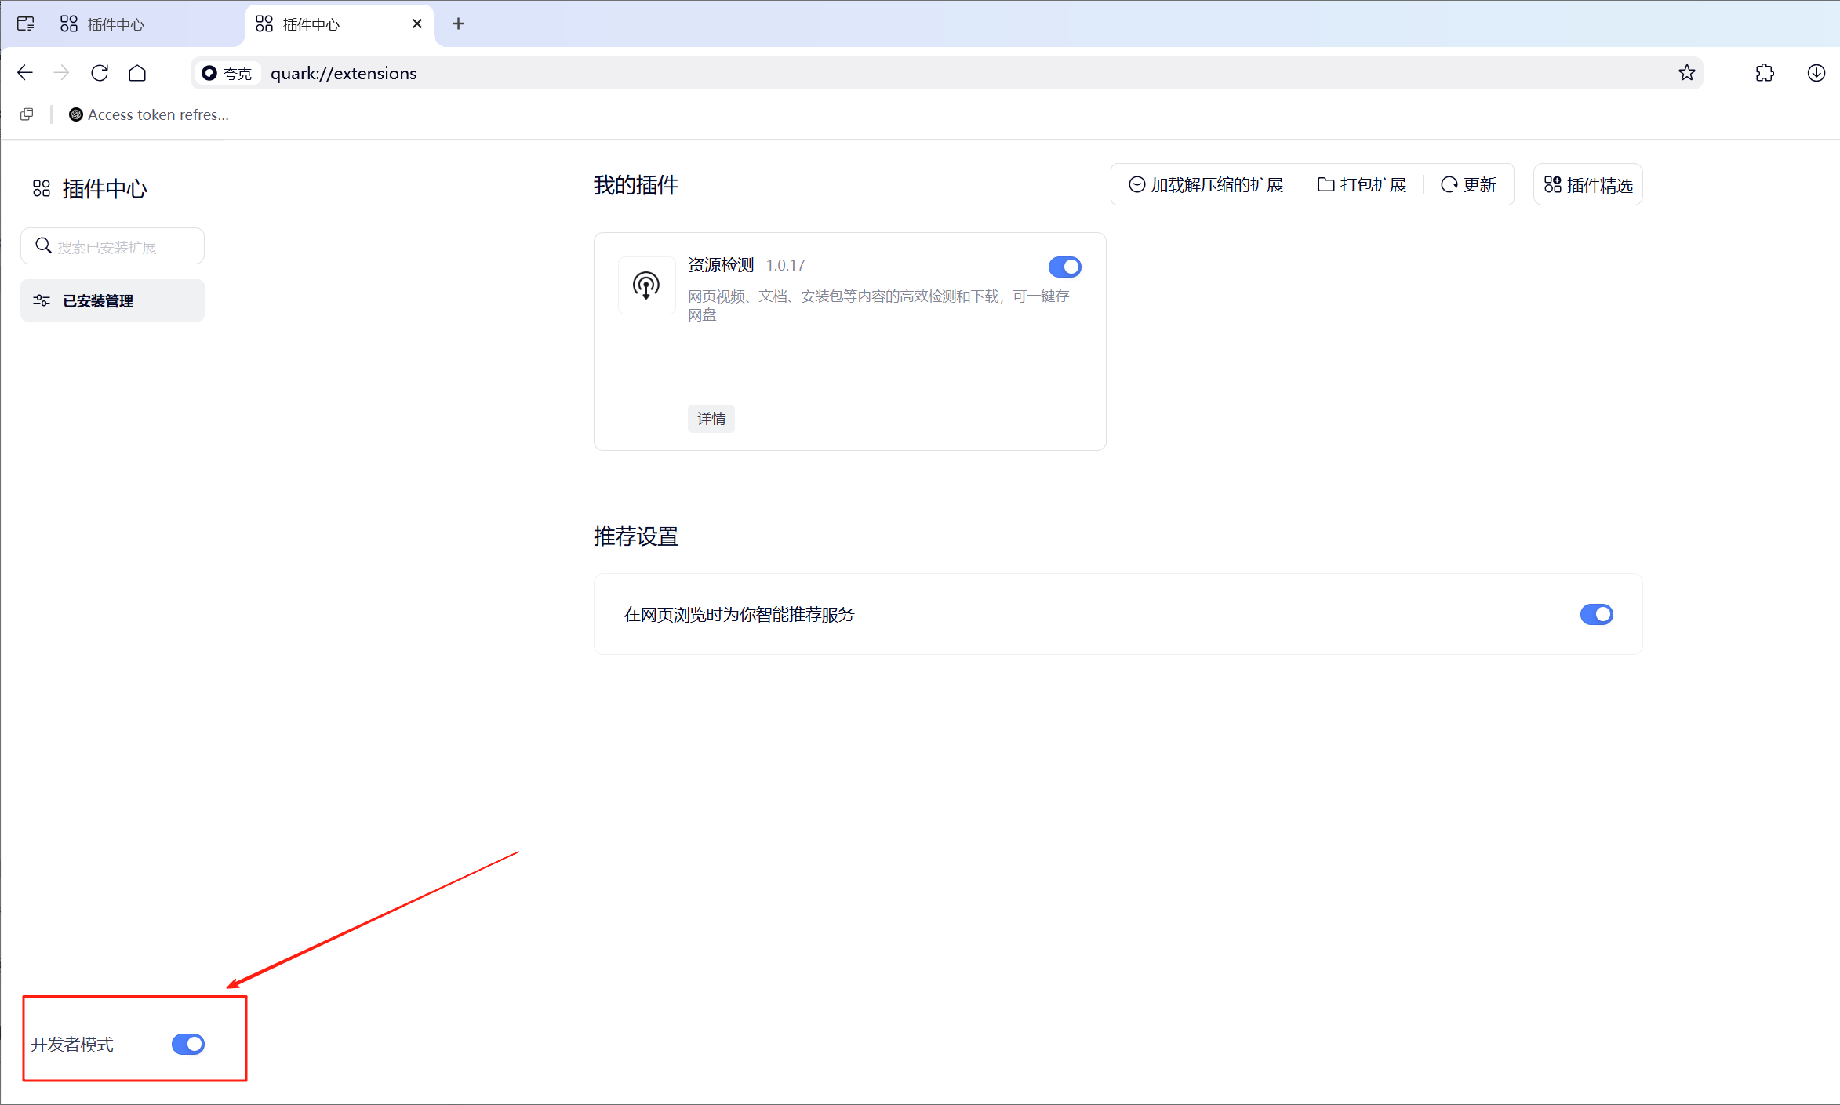Click the sidebar panel icon top left
The width and height of the screenshot is (1840, 1105).
click(26, 24)
